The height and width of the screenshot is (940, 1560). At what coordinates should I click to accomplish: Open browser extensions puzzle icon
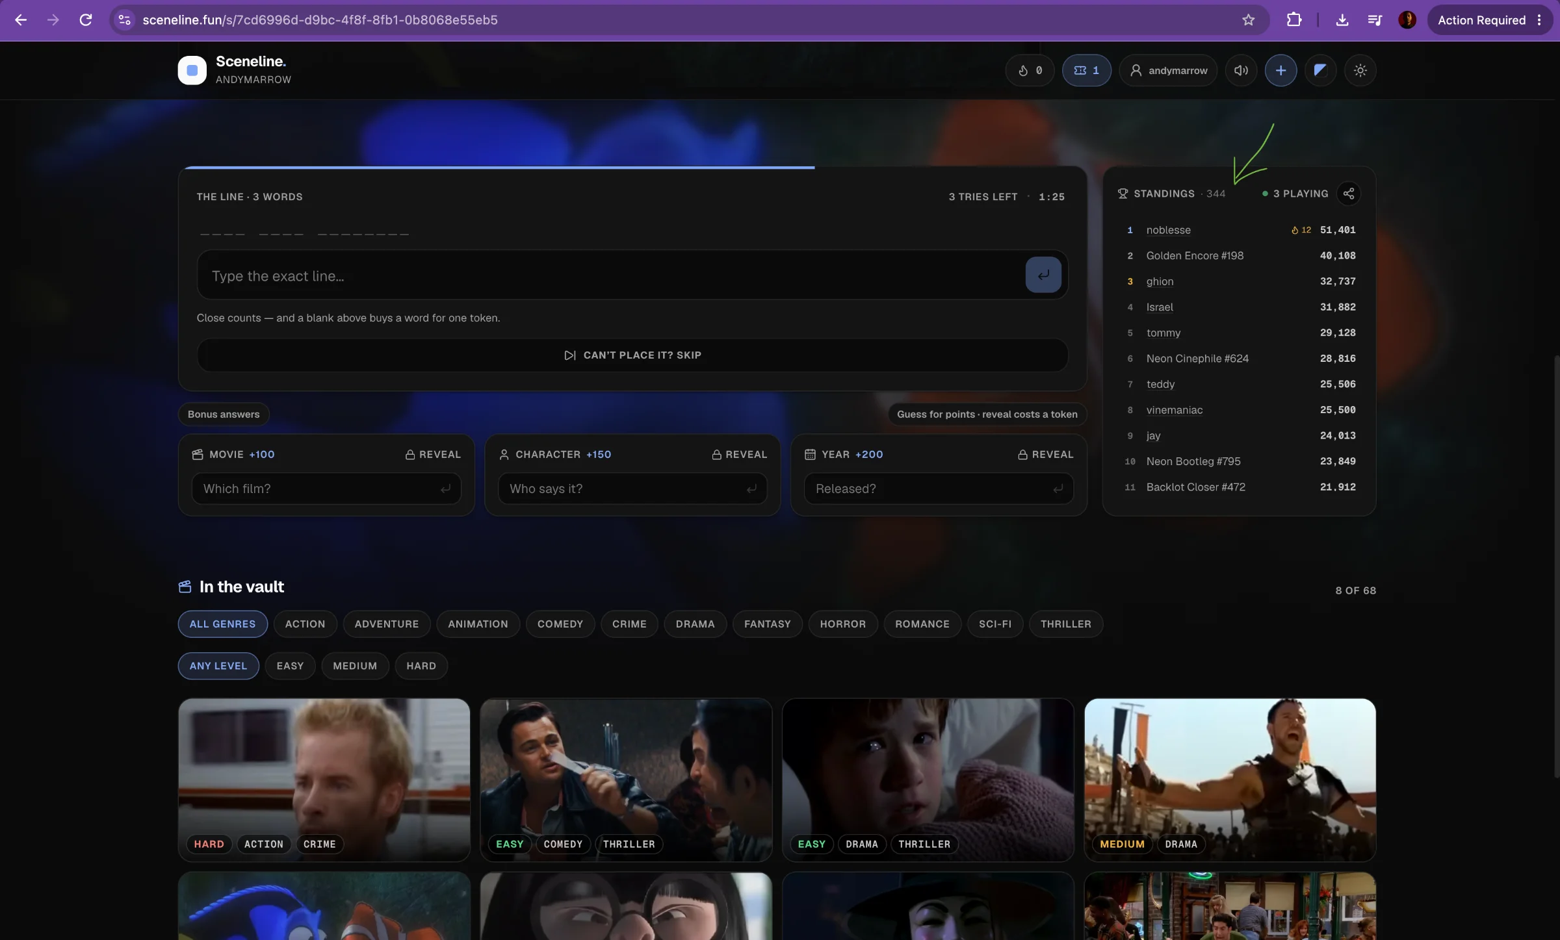tap(1294, 20)
